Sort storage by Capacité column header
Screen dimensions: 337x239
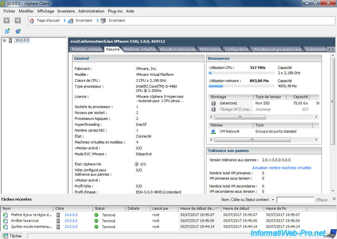pos(298,97)
